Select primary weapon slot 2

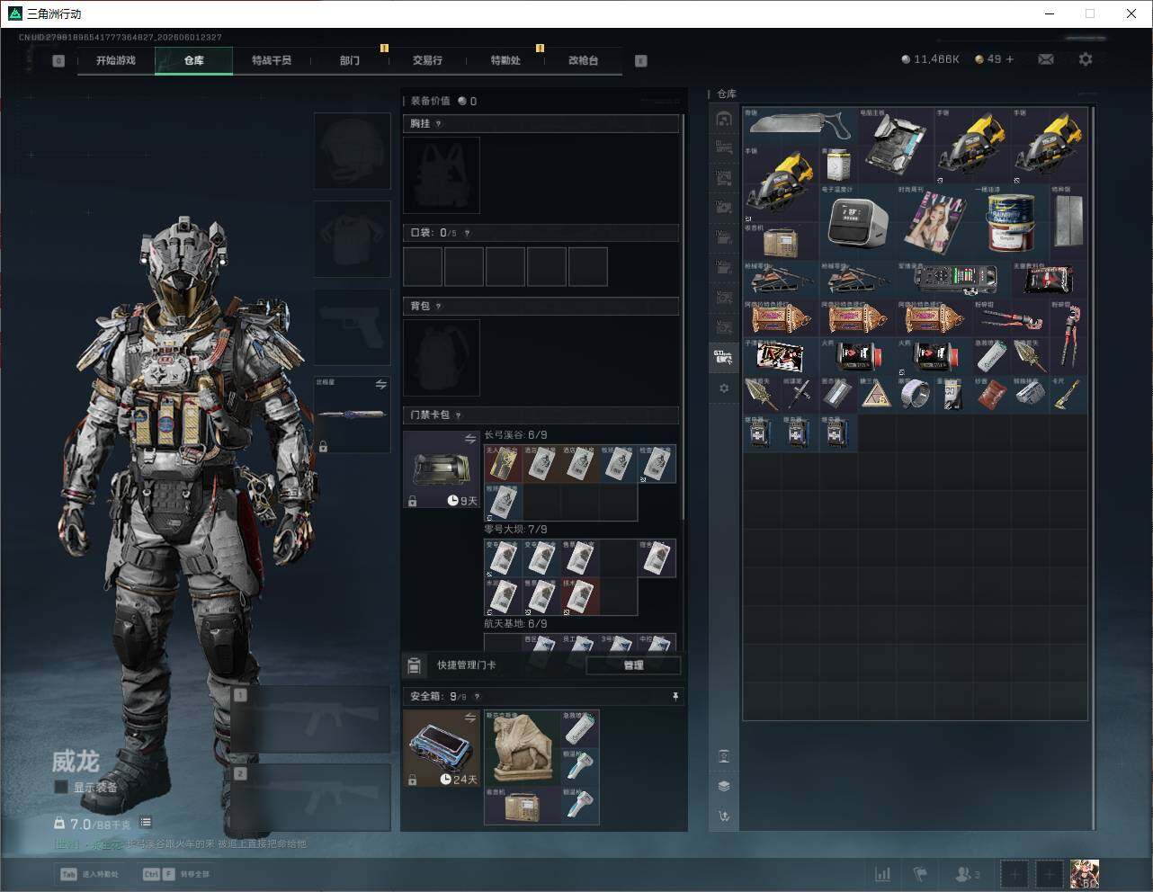coord(311,798)
